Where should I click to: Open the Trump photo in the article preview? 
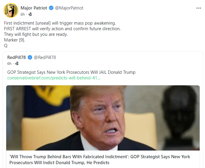click(x=103, y=118)
